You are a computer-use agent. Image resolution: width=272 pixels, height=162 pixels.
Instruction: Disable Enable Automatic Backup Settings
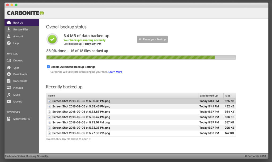point(48,67)
